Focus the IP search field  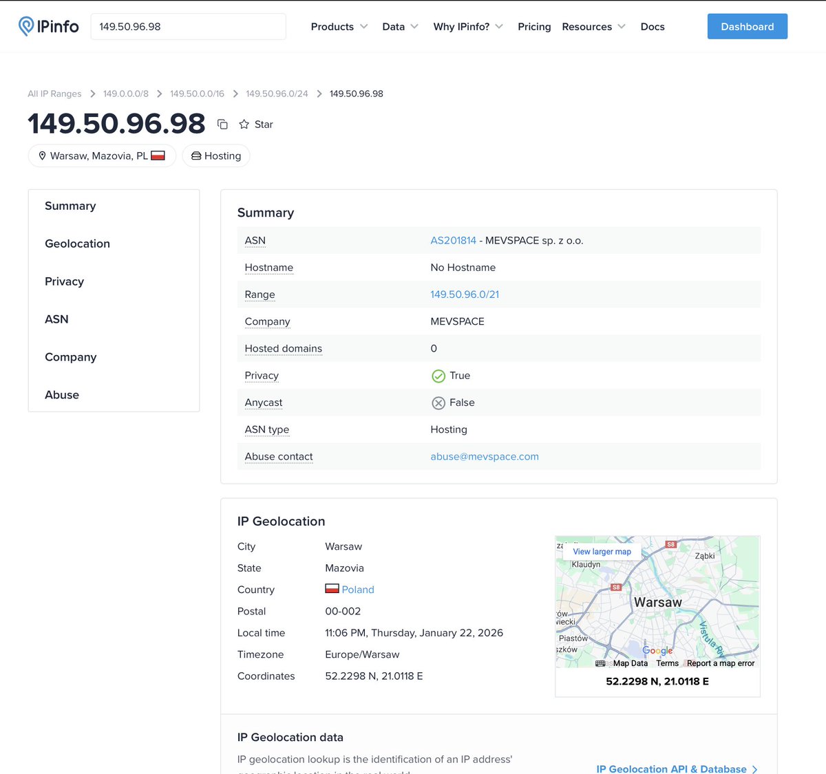188,26
